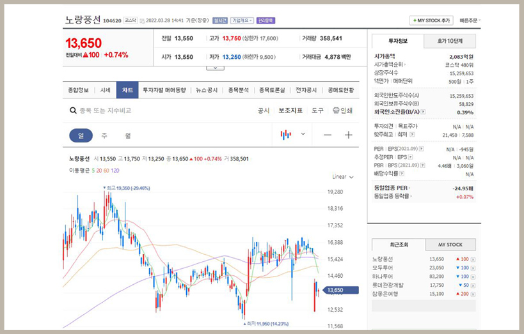Remove 모두투어 from recent list
524x334 pixels.
473,268
